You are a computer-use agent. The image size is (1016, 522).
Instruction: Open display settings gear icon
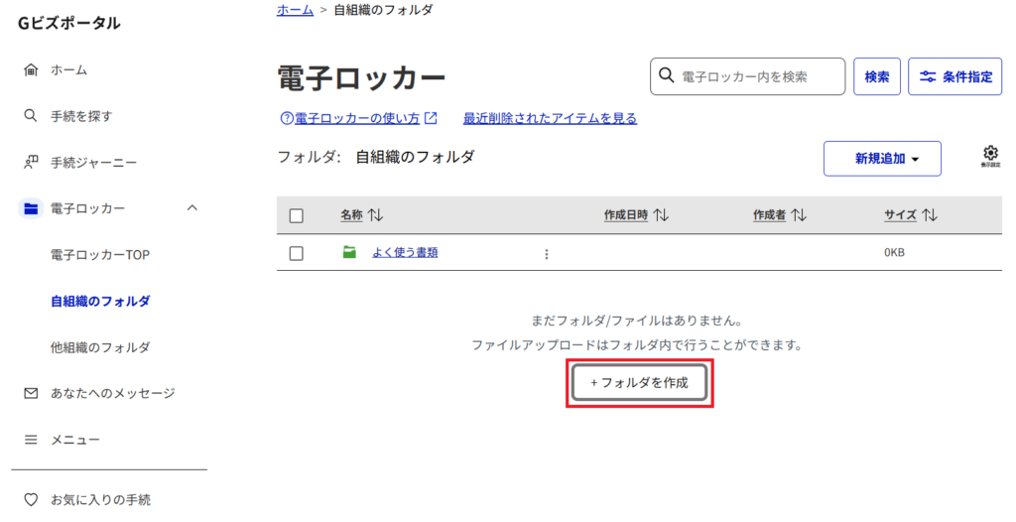click(x=989, y=155)
